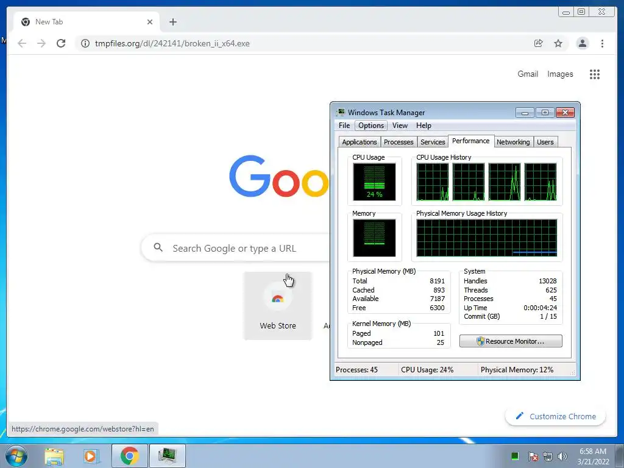
Task: Click Nonpaged kernel memory value 25
Action: [x=440, y=342]
